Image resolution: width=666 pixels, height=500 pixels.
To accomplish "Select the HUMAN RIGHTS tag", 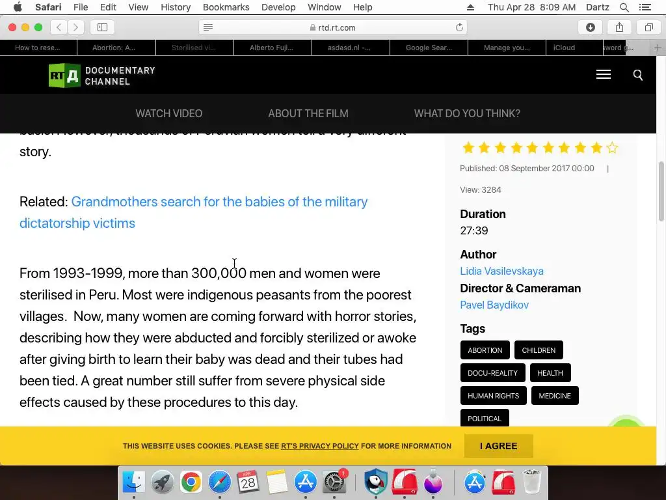I will pyautogui.click(x=494, y=396).
